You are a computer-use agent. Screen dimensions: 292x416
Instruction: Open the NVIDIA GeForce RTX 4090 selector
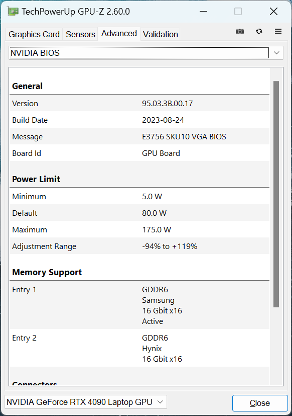click(80, 402)
